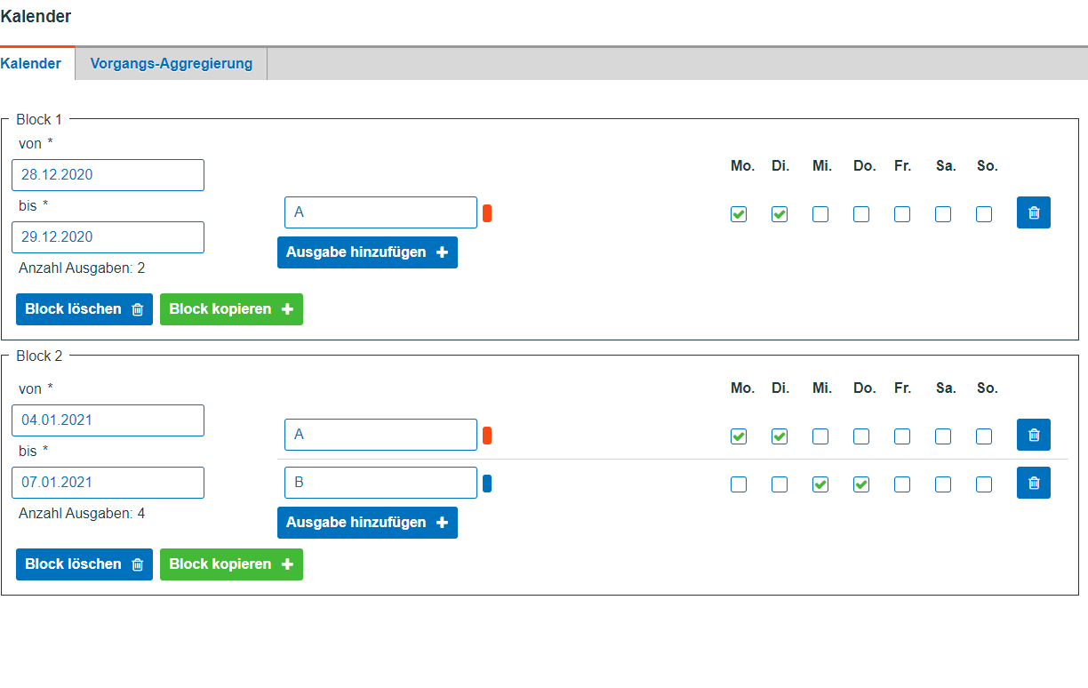
Task: Click the Kalender page heading
Action: click(x=36, y=16)
